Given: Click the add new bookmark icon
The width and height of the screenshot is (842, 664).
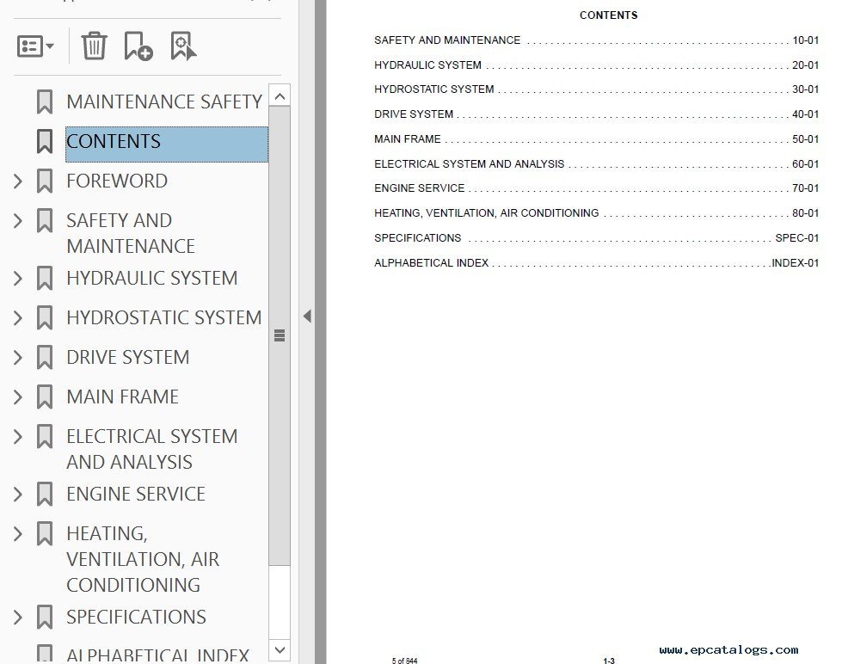Looking at the screenshot, I should pos(138,46).
